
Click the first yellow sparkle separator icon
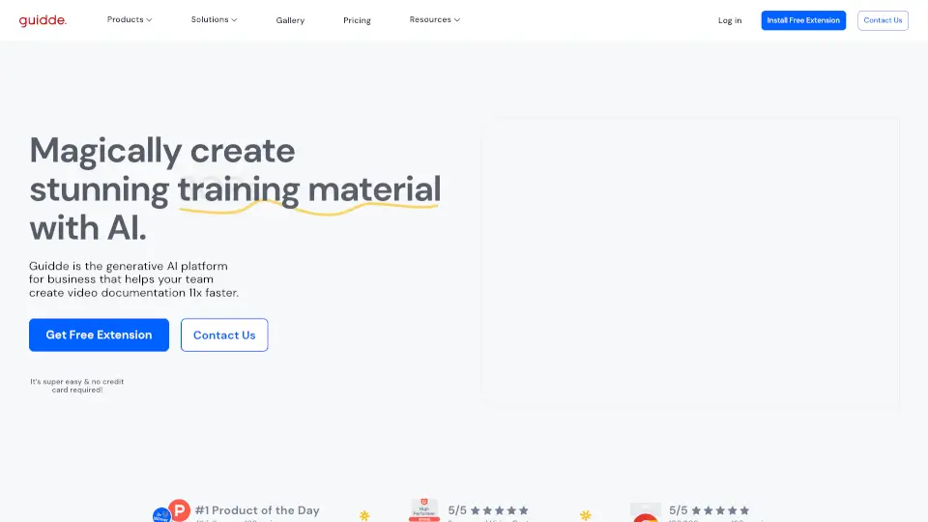click(364, 515)
